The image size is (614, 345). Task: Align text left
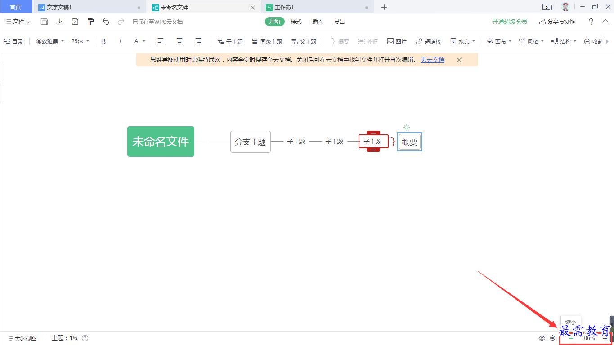point(161,41)
